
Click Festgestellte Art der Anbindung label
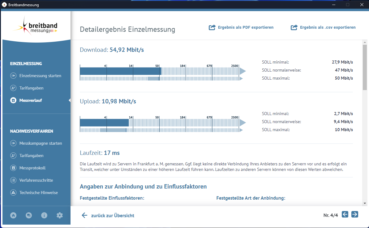click(251, 198)
